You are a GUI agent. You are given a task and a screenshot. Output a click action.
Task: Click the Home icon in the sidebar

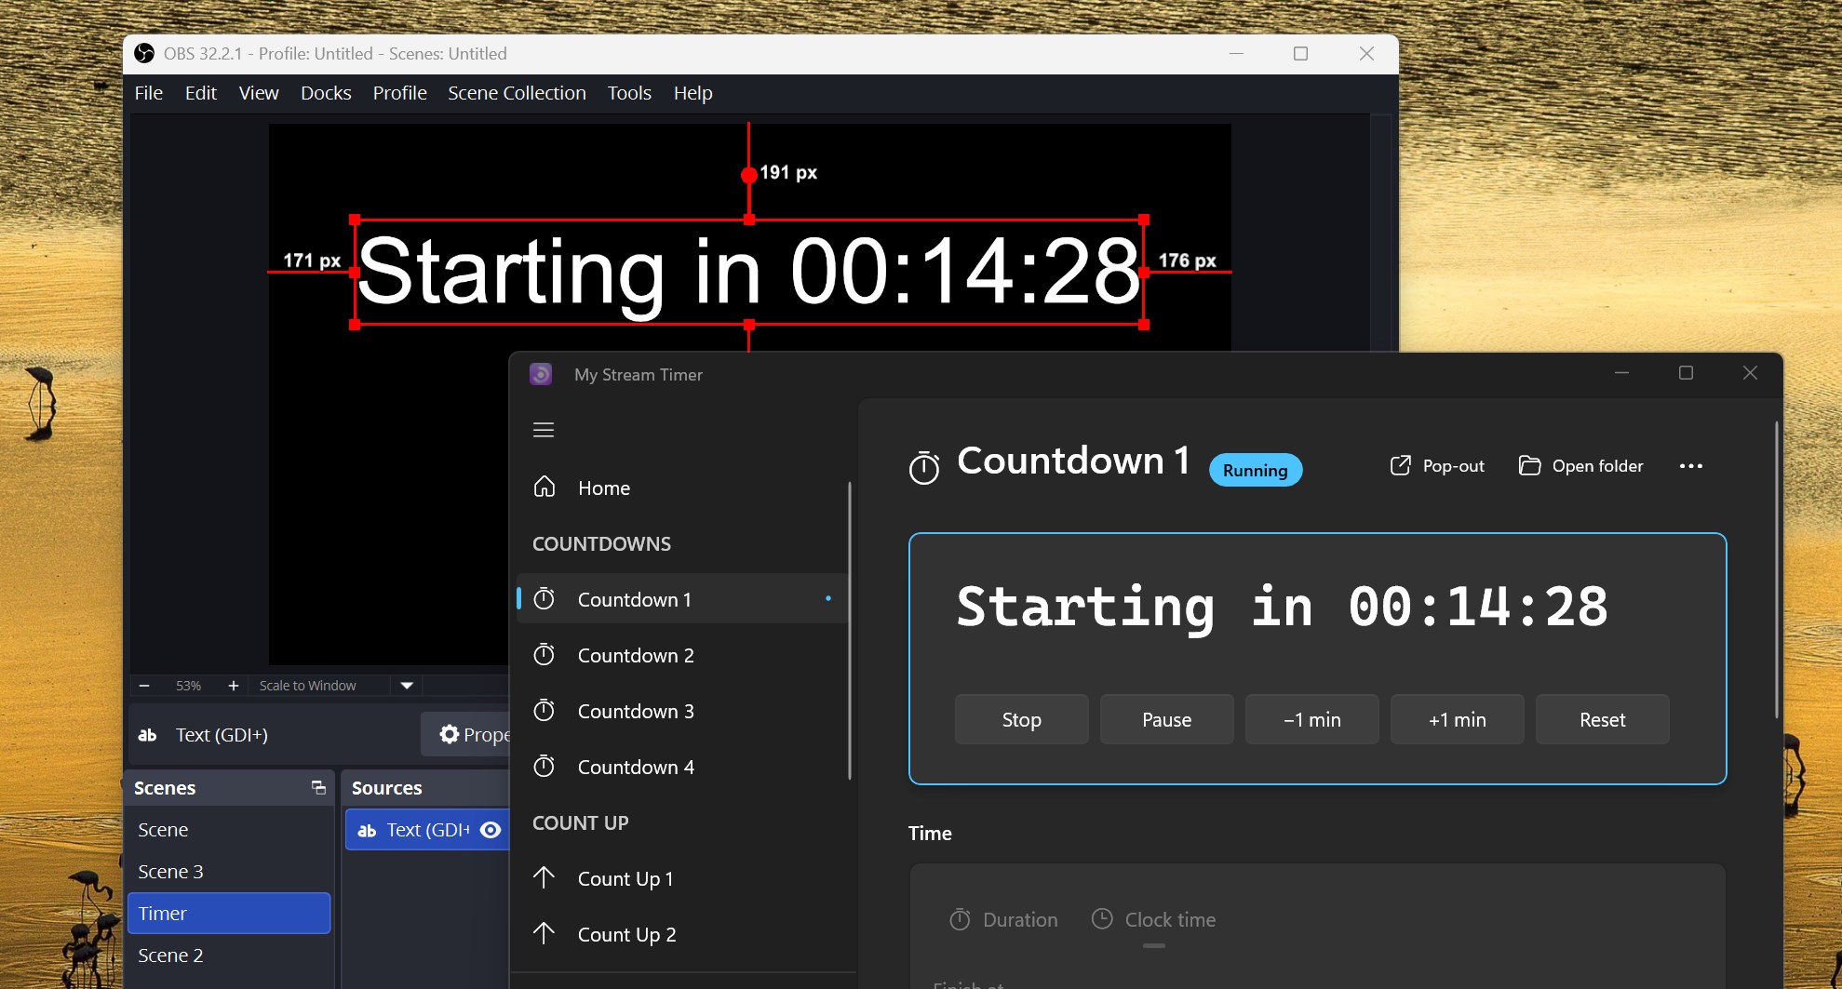click(x=545, y=488)
